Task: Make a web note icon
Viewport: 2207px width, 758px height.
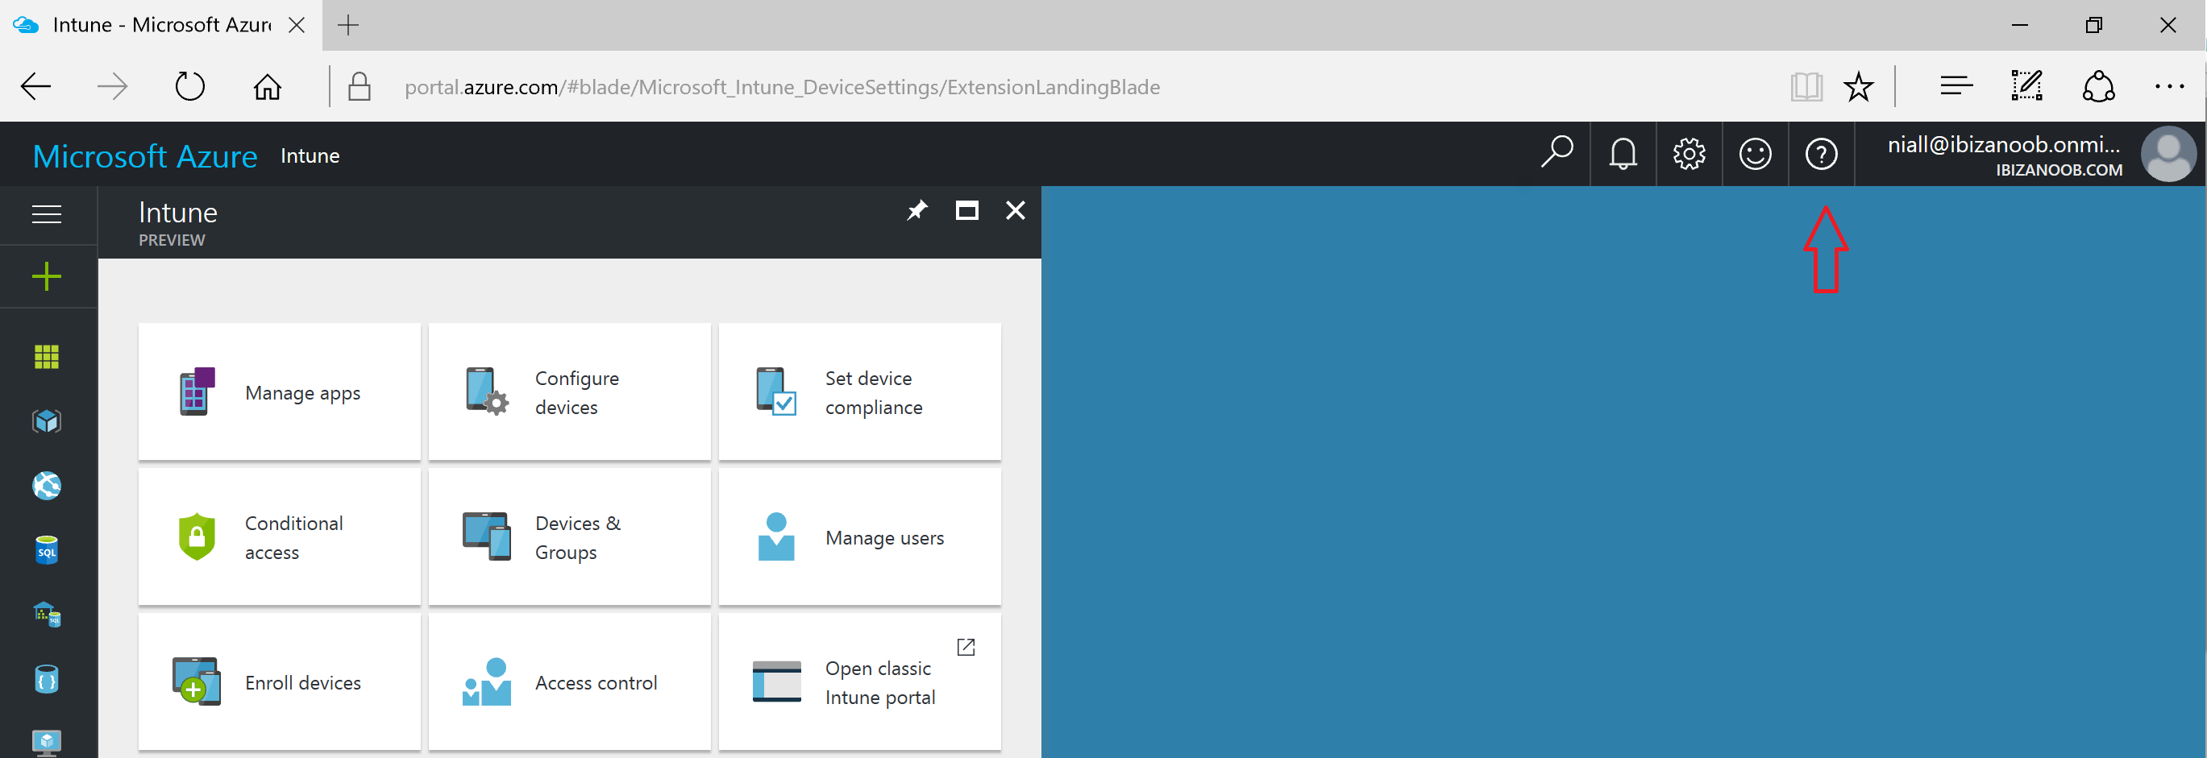Action: tap(2027, 86)
